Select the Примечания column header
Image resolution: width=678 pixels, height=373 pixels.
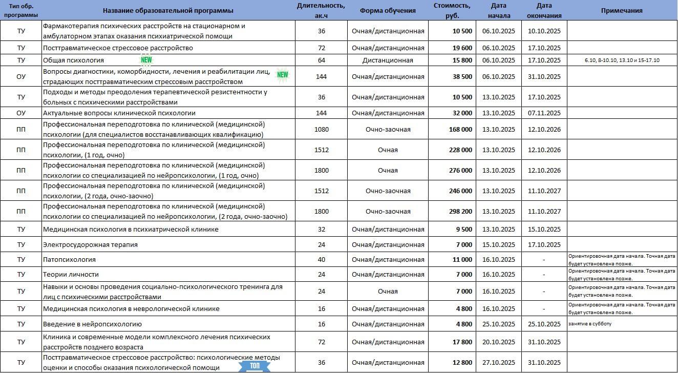pyautogui.click(x=622, y=11)
